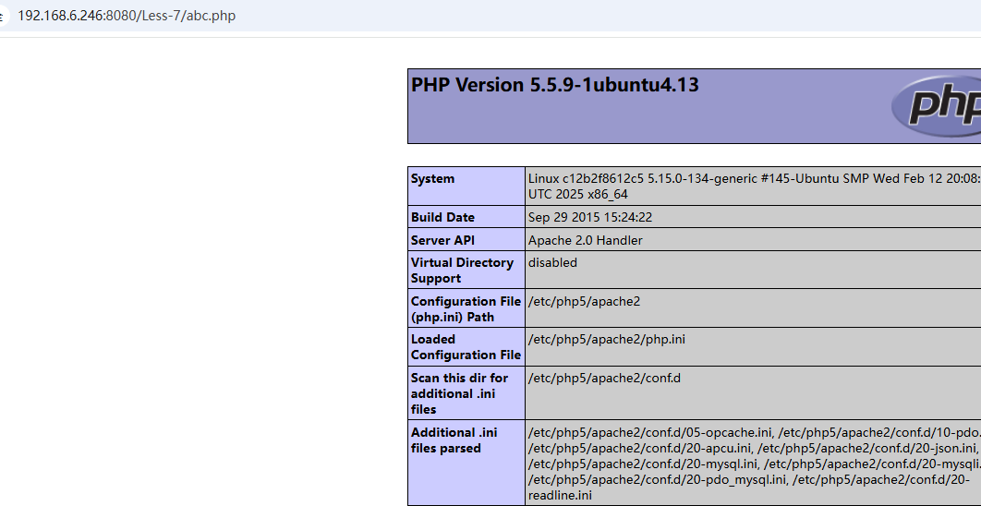Click the /etc/php5/apache2/php.ini value
The image size is (981, 506).
[x=606, y=340]
